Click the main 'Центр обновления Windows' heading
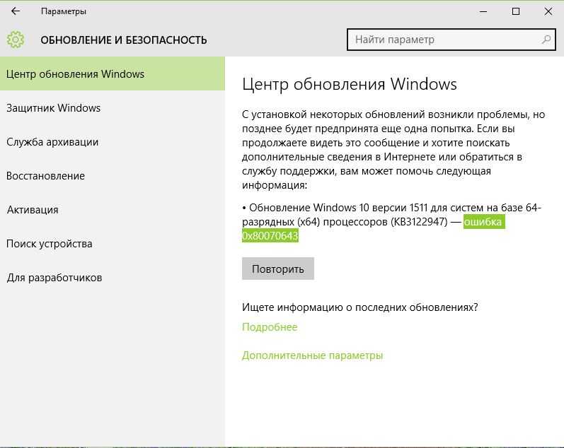This screenshot has width=564, height=448. (x=350, y=84)
